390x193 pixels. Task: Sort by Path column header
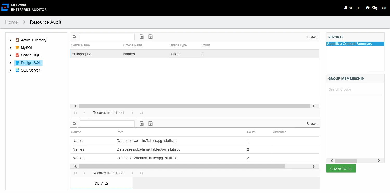tap(120, 132)
